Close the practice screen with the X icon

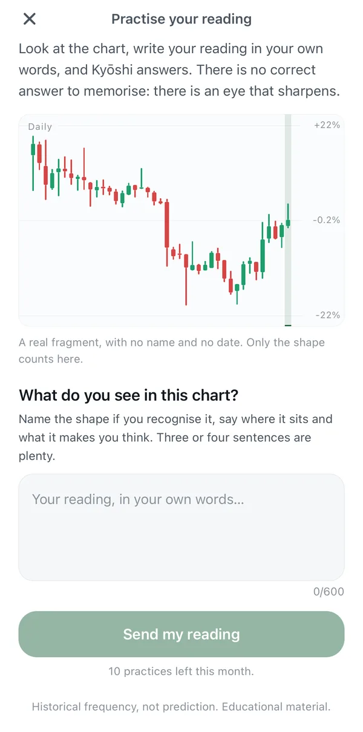[29, 19]
